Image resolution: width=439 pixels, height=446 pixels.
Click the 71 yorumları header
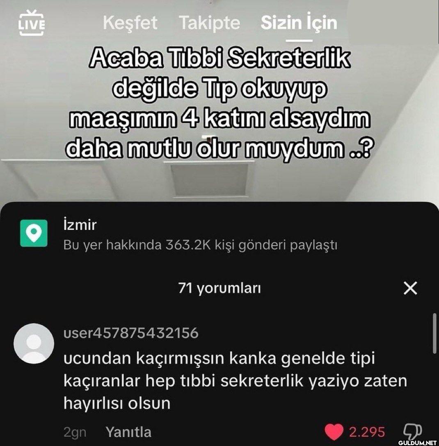[x=219, y=288]
